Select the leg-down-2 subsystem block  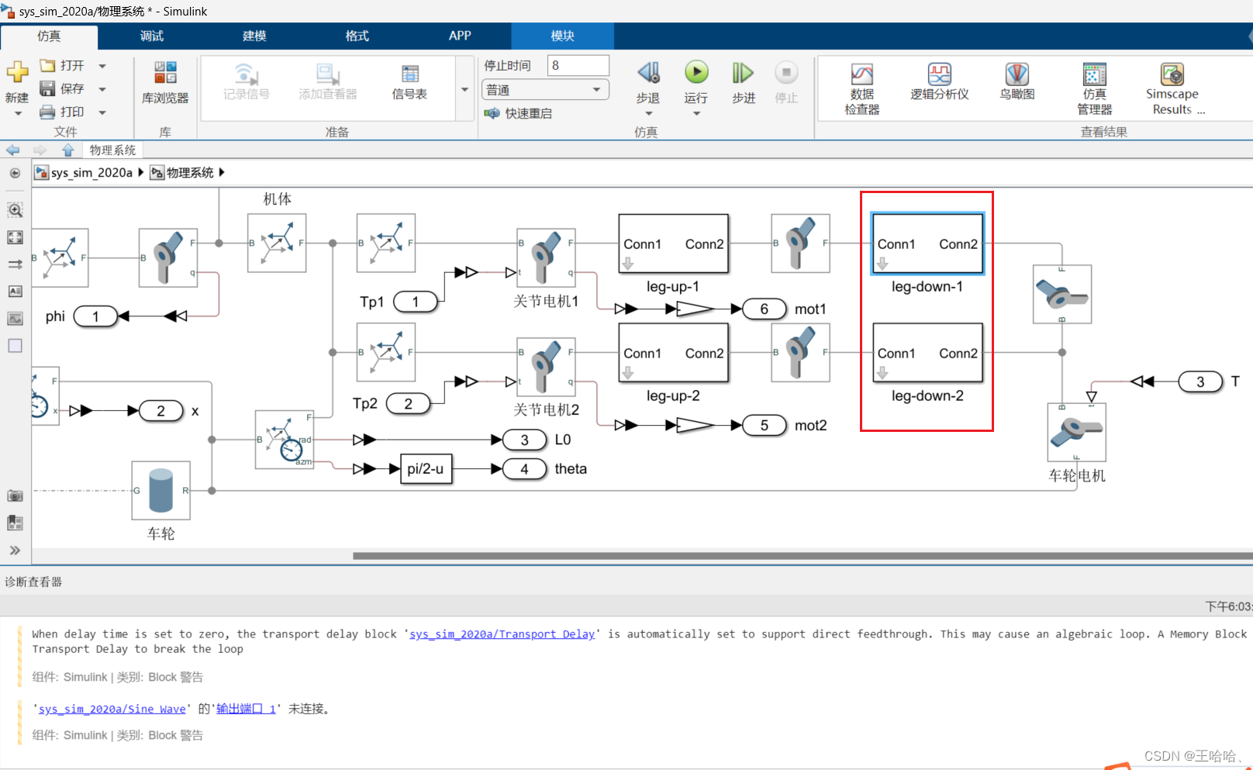(927, 353)
